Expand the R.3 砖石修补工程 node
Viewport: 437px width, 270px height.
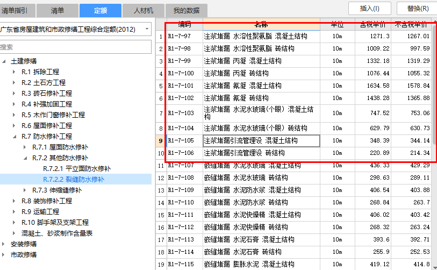[x=14, y=93]
